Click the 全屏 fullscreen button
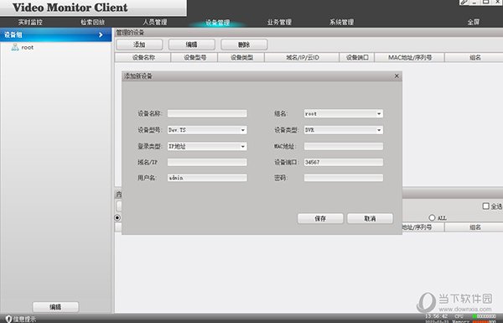Viewport: 503px width, 323px height. [x=474, y=22]
